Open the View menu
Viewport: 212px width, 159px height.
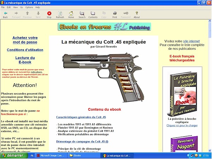coord(16,7)
